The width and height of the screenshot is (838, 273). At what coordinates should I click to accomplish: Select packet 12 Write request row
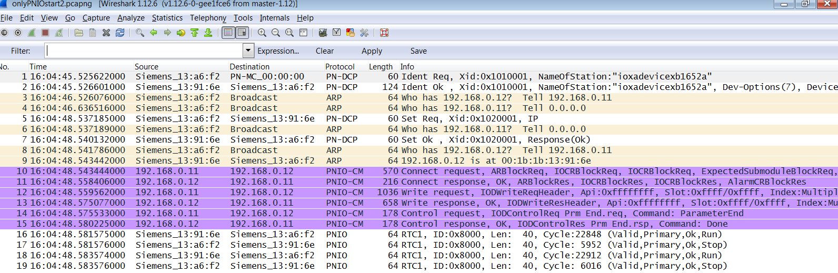point(419,192)
